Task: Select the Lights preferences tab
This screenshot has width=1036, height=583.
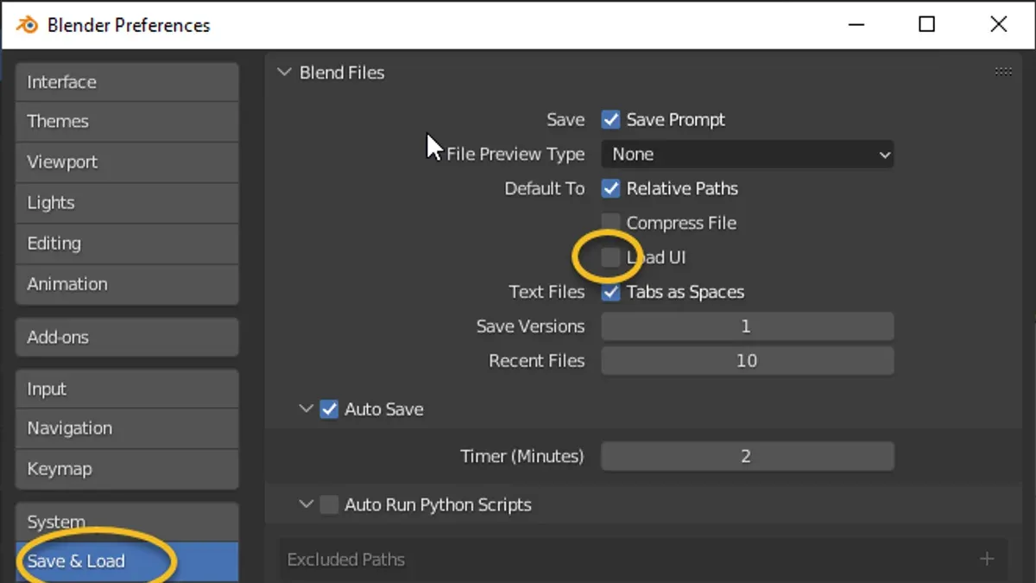Action: [x=127, y=203]
